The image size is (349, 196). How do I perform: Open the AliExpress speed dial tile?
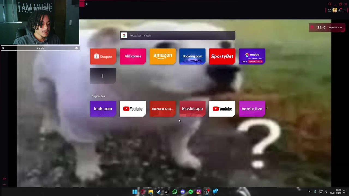point(133,56)
